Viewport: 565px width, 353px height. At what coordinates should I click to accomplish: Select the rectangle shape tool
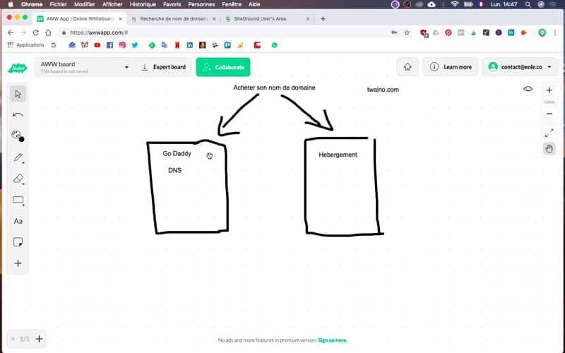click(18, 200)
